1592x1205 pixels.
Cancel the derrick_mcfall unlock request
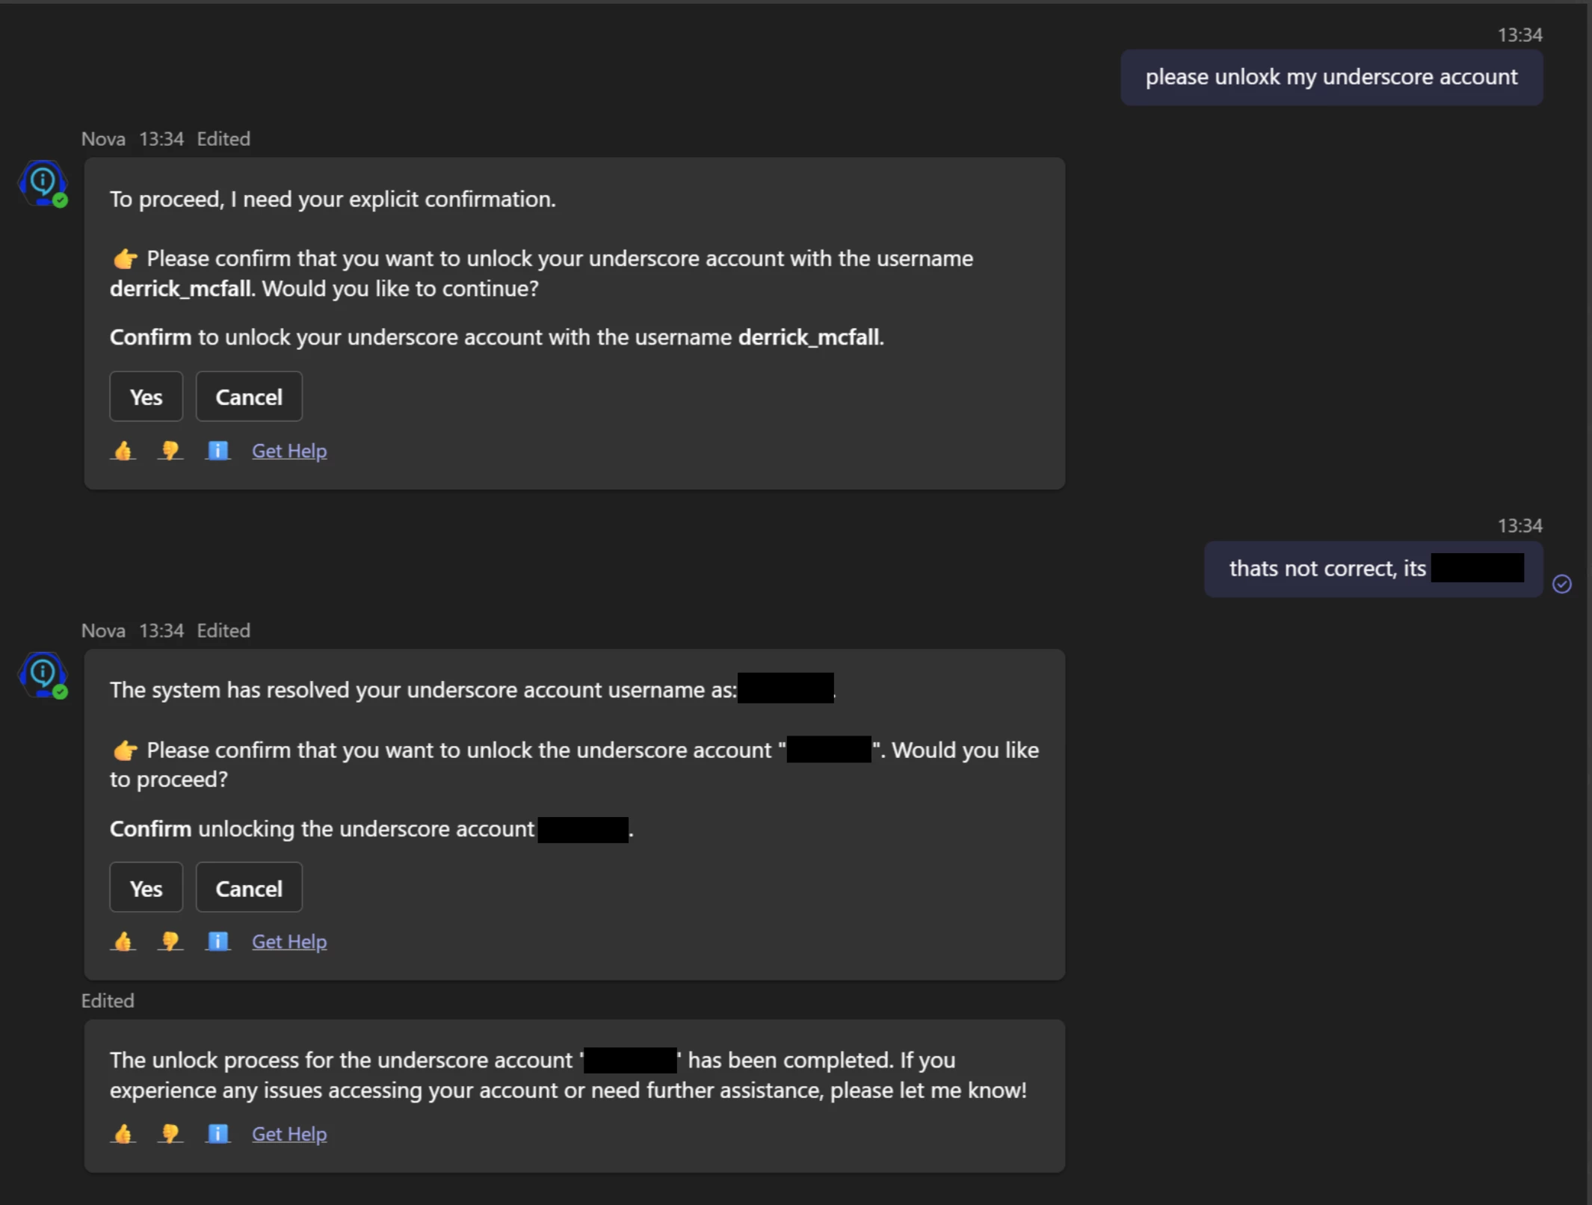[249, 397]
